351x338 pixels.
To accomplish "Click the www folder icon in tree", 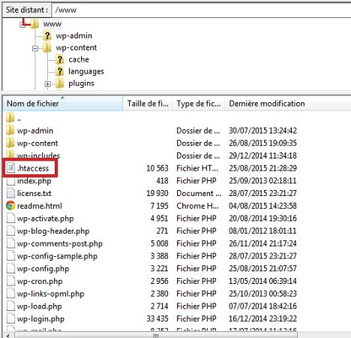I will (x=34, y=24).
